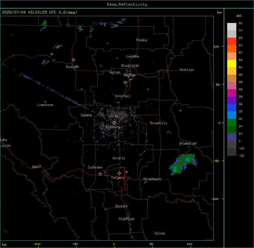This screenshot has height=248, width=254.
Task: Click the yellow diamond marker beside RockyMH
Action: pyautogui.click(x=73, y=60)
